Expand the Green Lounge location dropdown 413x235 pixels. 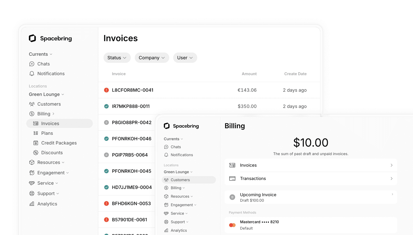(46, 94)
